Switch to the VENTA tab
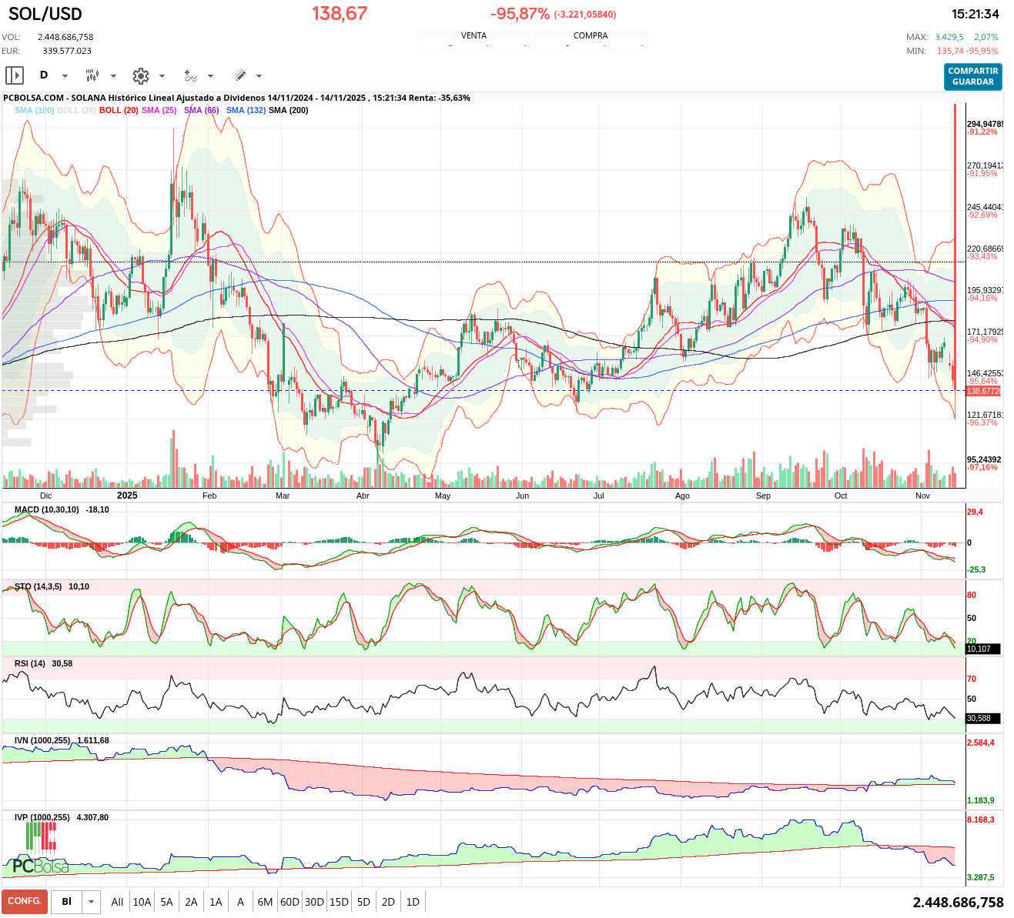Viewport: 1014px width, 918px height. coord(474,35)
